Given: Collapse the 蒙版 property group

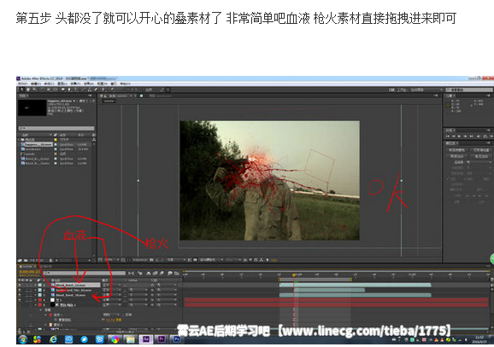Looking at the screenshot, I should click(x=41, y=309).
